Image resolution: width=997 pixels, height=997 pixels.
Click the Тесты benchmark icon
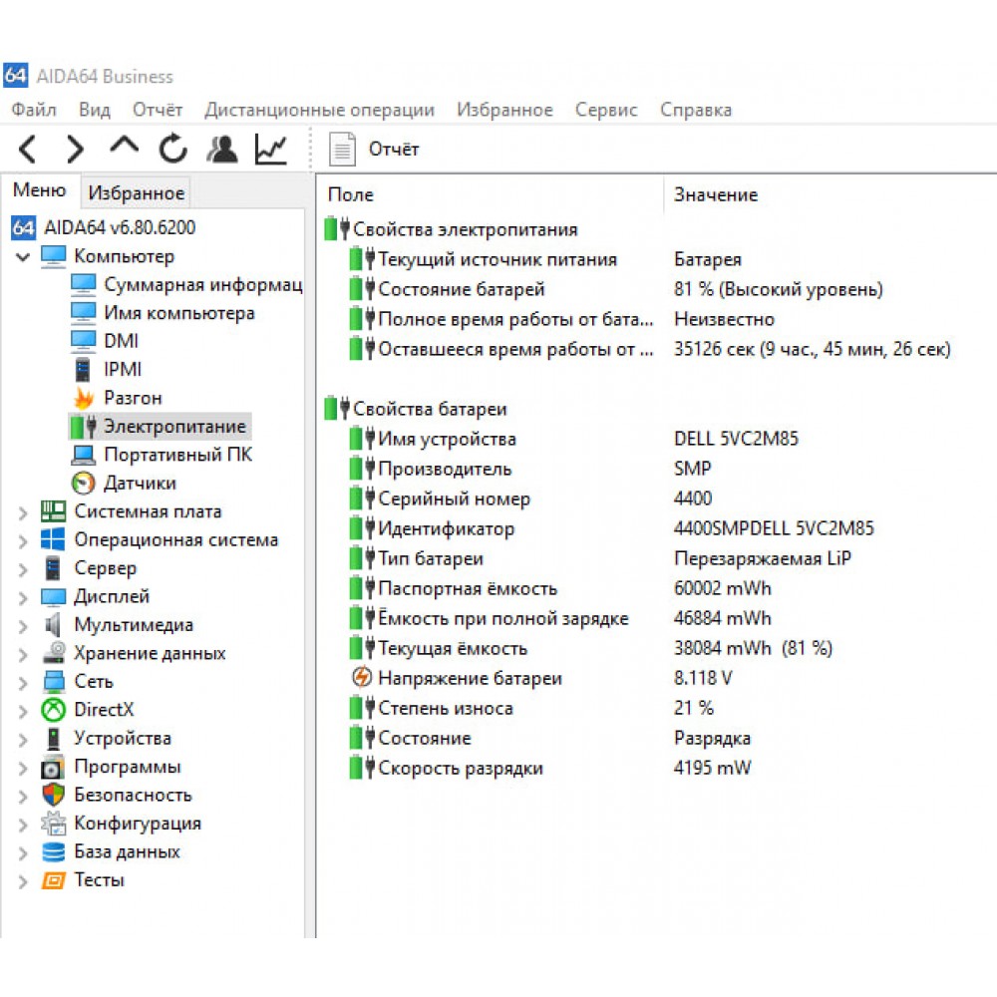pos(54,880)
